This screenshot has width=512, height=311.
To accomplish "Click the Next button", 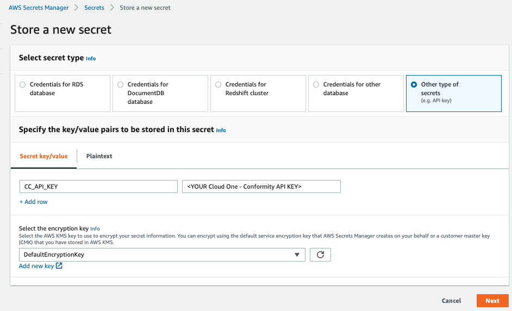I will click(492, 301).
